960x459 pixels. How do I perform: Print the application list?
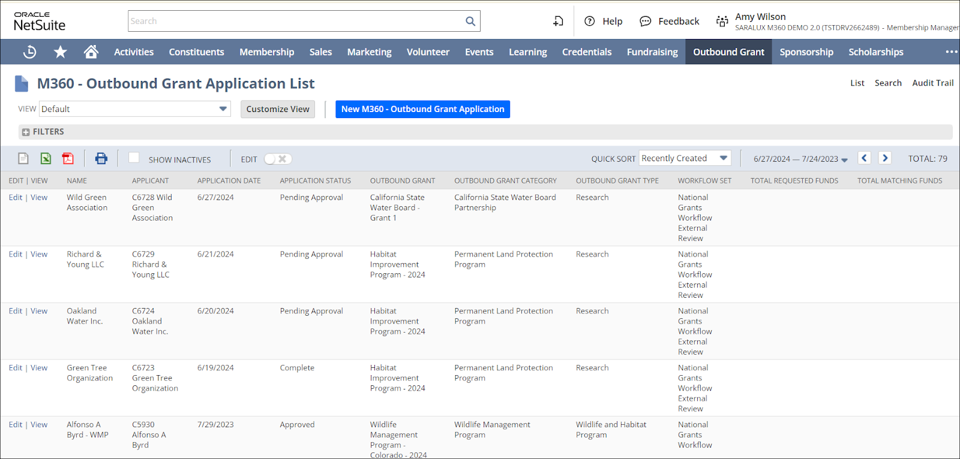pos(101,158)
